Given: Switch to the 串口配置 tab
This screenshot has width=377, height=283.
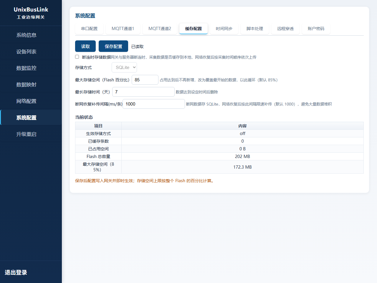Looking at the screenshot, I should [x=89, y=29].
